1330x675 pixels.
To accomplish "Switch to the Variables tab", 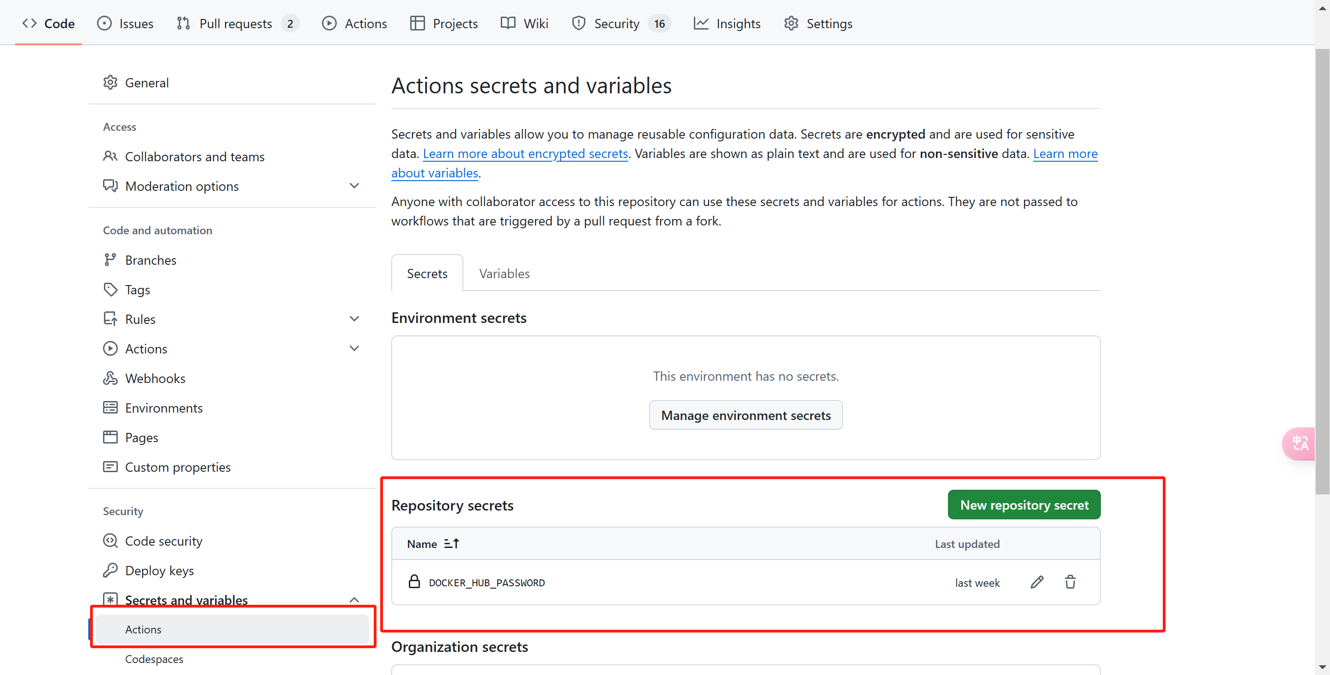I will (x=504, y=273).
